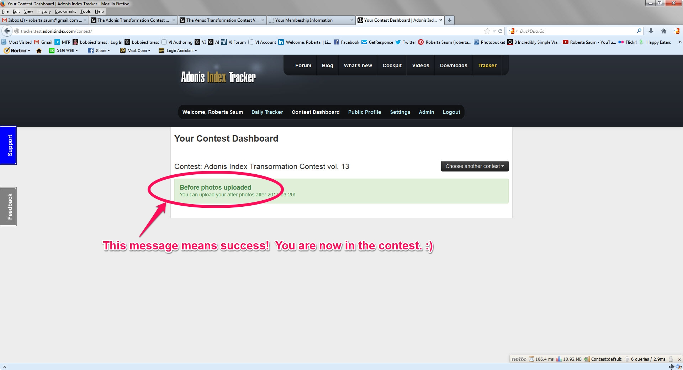683x370 pixels.
Task: Open the Bookmarks menu
Action: pos(65,11)
